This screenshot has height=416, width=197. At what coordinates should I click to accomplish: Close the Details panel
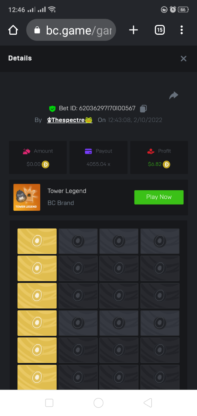pyautogui.click(x=183, y=59)
